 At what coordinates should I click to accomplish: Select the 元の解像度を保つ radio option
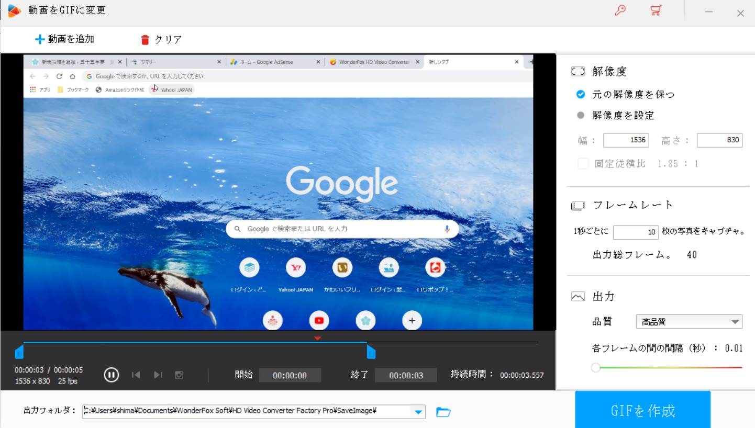point(581,95)
